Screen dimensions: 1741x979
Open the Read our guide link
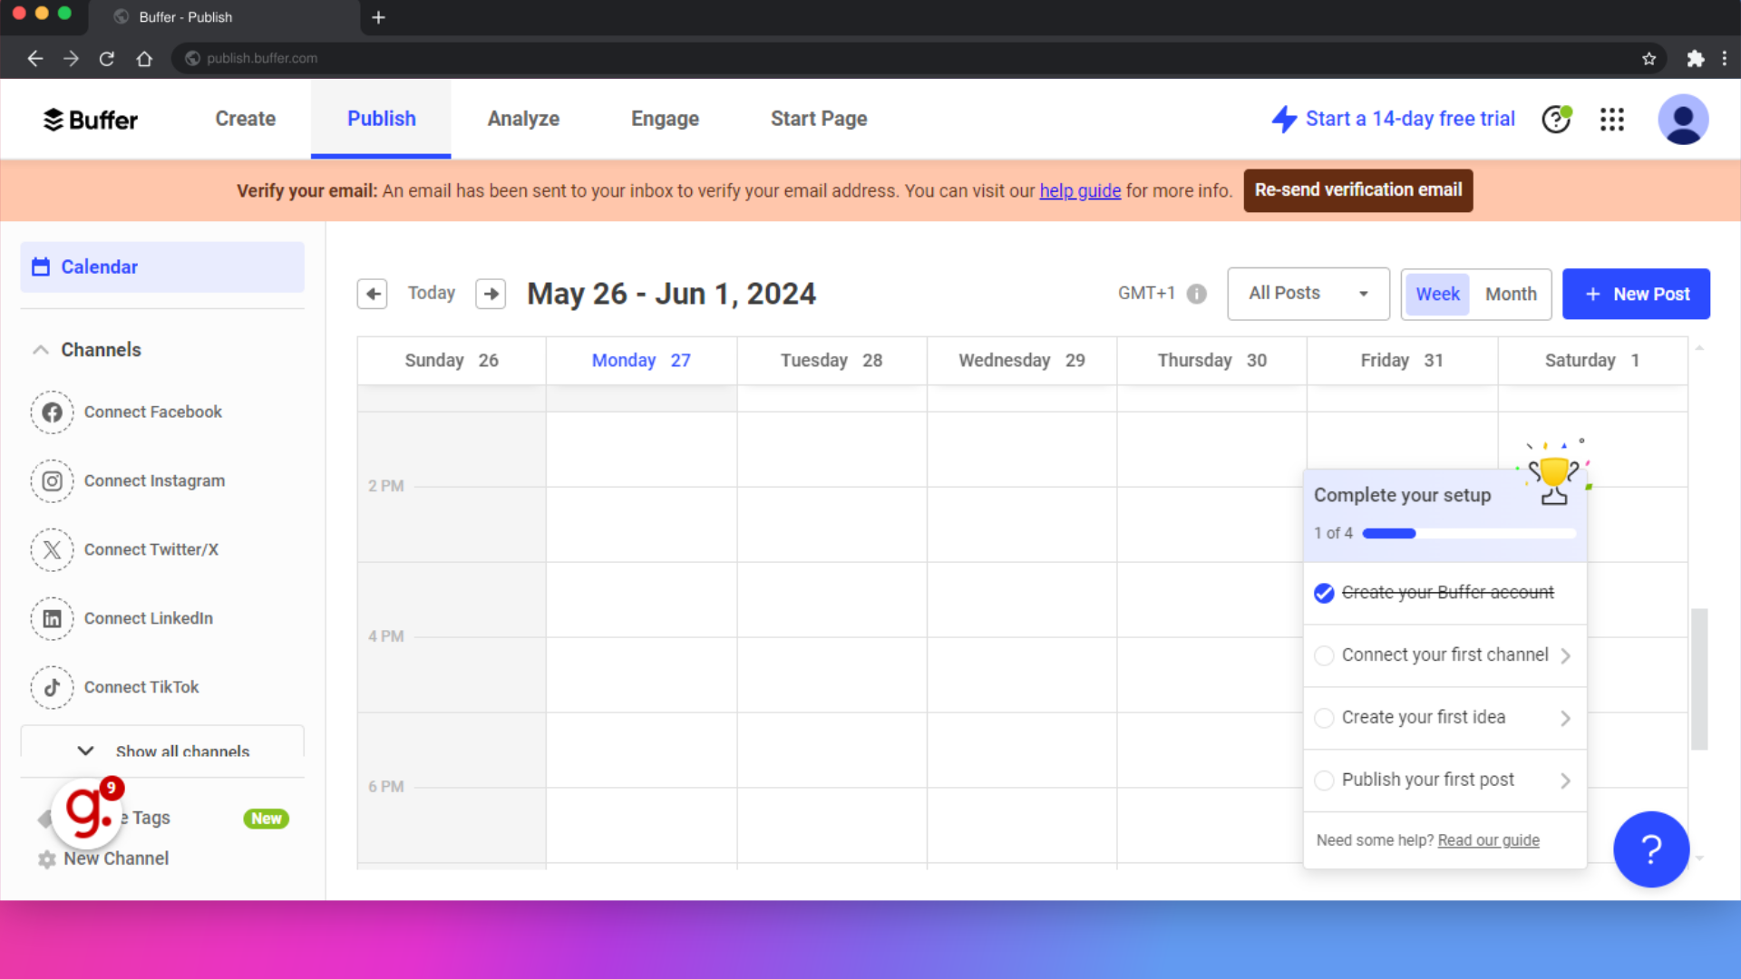click(1488, 840)
